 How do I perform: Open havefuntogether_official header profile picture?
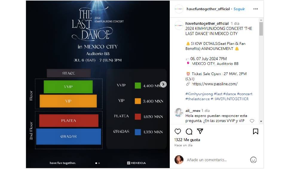pos(179,9)
